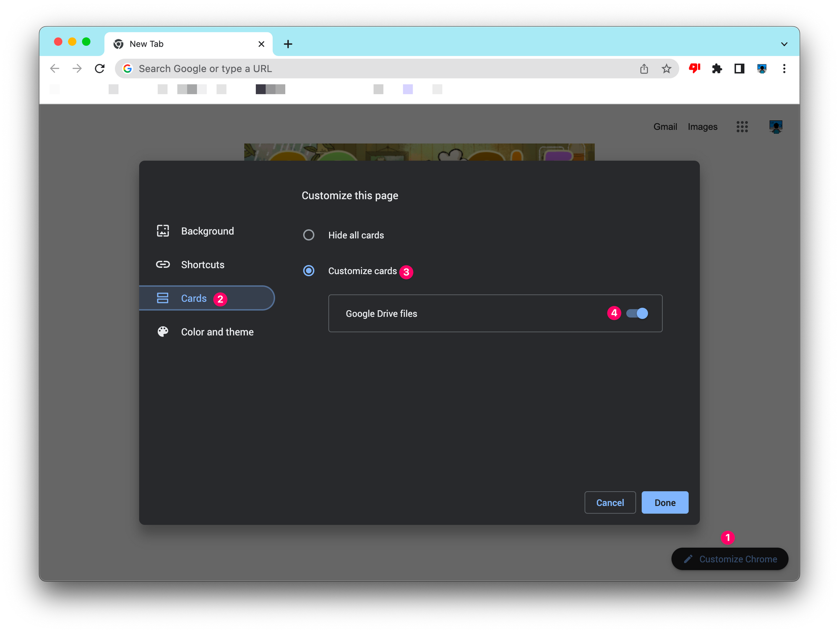The image size is (839, 633).
Task: Expand the tab search chevron
Action: [x=784, y=44]
